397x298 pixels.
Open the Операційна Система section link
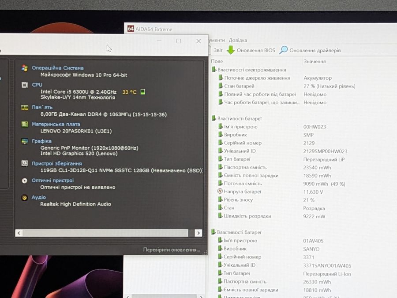57,68
